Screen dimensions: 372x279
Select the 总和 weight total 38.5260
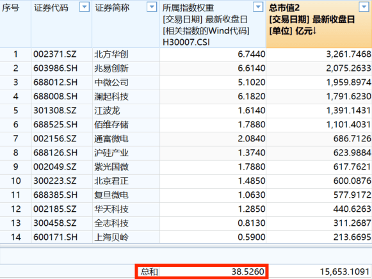point(248,272)
